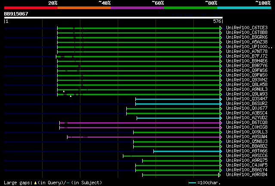Open the UniRef100_C6T8B8 hit label

[247, 33]
